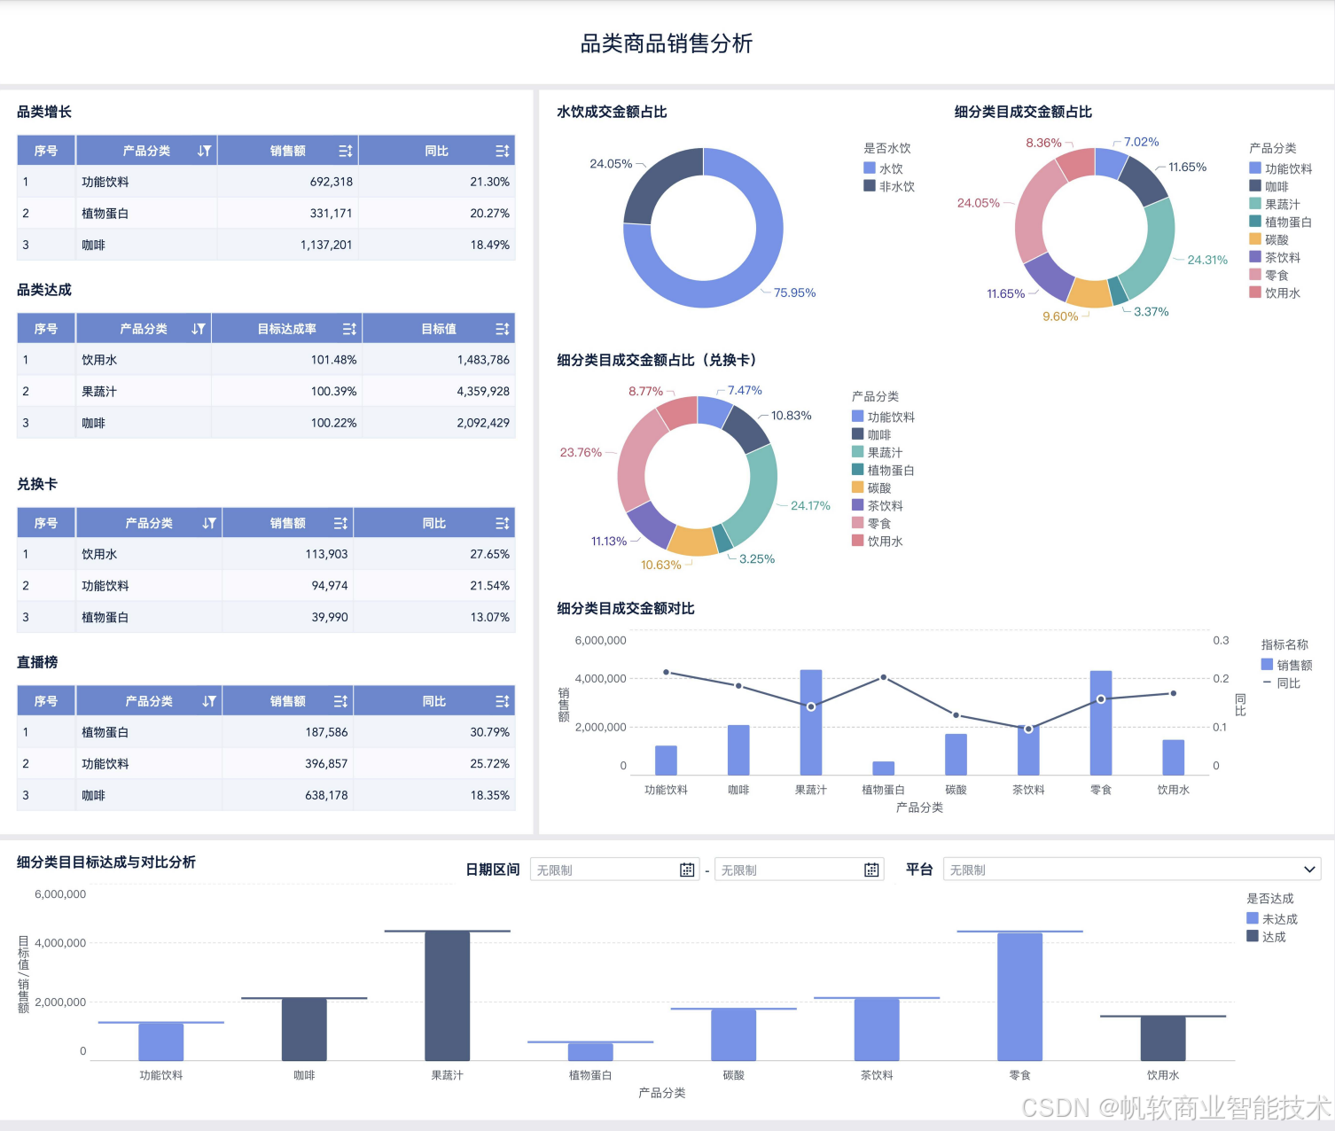This screenshot has width=1335, height=1131.
Task: Click sort icon in 品类增长 同比 header
Action: [503, 151]
